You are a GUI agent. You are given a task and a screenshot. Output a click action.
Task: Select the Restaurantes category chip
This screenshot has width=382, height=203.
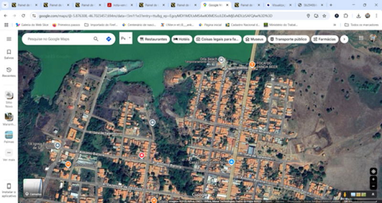pos(153,39)
